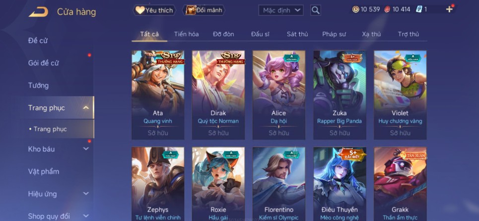Open the Alice Dạ hội skin card
Viewport: 479px width, 221px height.
pos(279,95)
